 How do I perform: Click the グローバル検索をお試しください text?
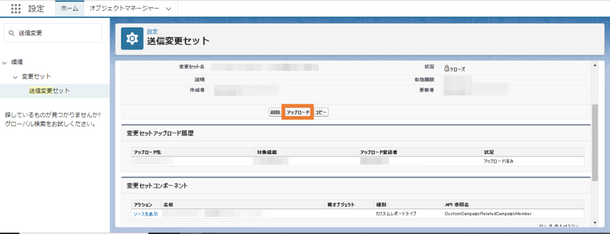50,124
